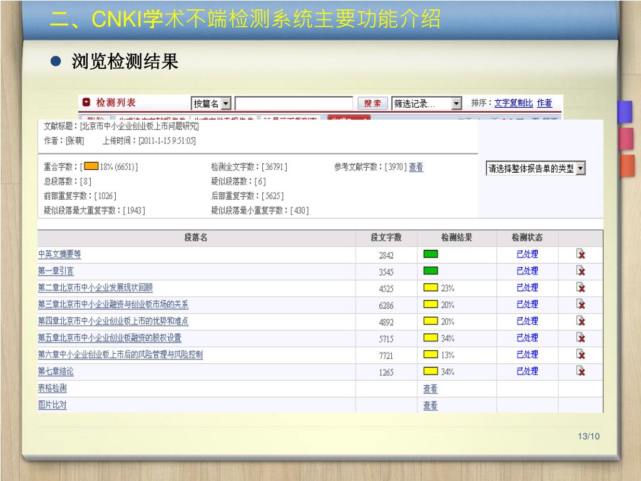Image resolution: width=641 pixels, height=481 pixels.
Task: Expand the 筛选记录 filter dropdown
Action: click(427, 103)
